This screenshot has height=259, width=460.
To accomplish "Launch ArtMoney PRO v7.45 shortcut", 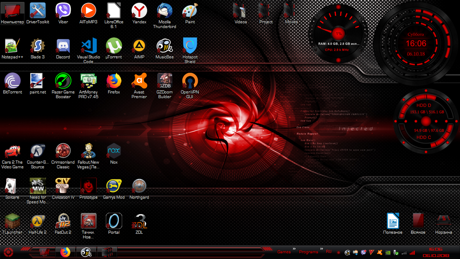I will click(88, 86).
